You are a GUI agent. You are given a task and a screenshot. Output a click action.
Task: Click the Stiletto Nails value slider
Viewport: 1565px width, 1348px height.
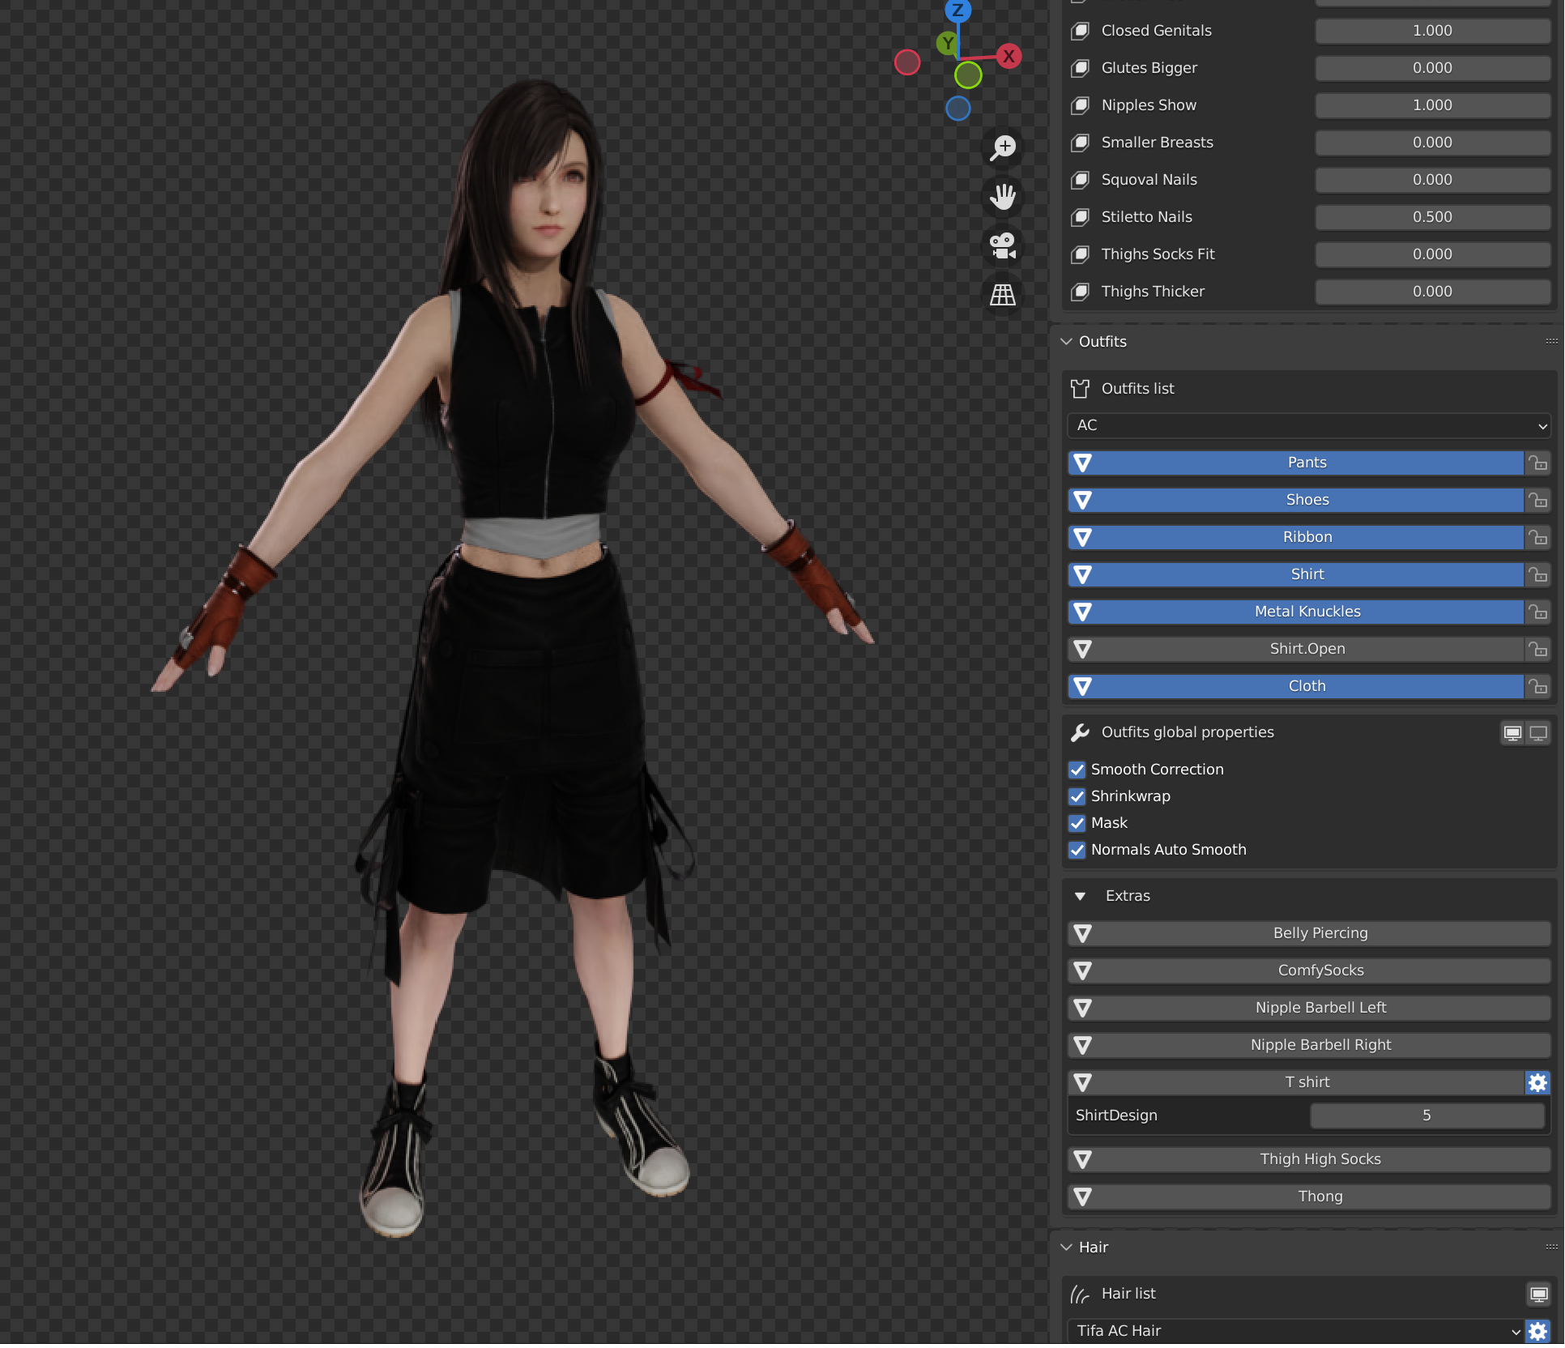1432,217
